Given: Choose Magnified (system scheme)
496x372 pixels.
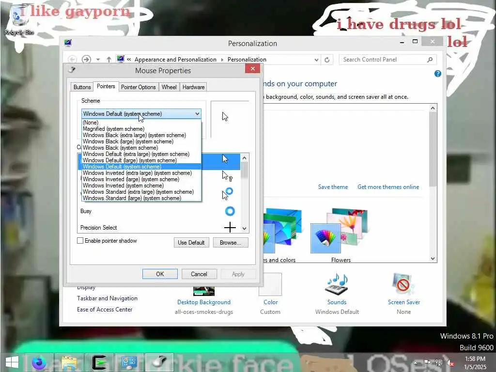Looking at the screenshot, I should click(x=141, y=129).
